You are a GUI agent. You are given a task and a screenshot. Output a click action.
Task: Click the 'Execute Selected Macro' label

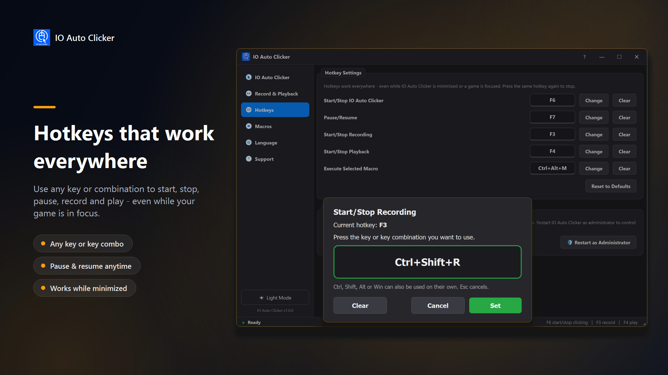[x=351, y=168]
